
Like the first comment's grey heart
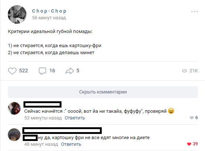pyautogui.click(x=192, y=118)
